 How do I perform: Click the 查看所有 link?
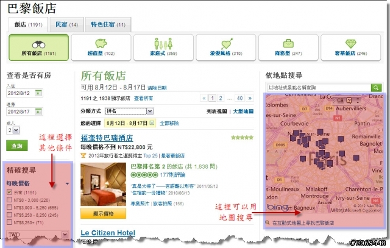click(144, 98)
